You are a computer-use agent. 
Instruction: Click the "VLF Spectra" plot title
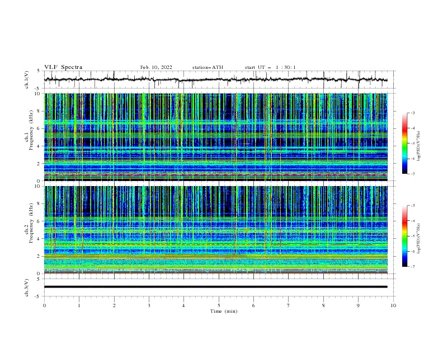63,67
